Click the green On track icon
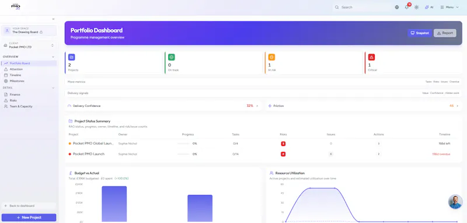This screenshot has height=223, width=467. (x=171, y=57)
